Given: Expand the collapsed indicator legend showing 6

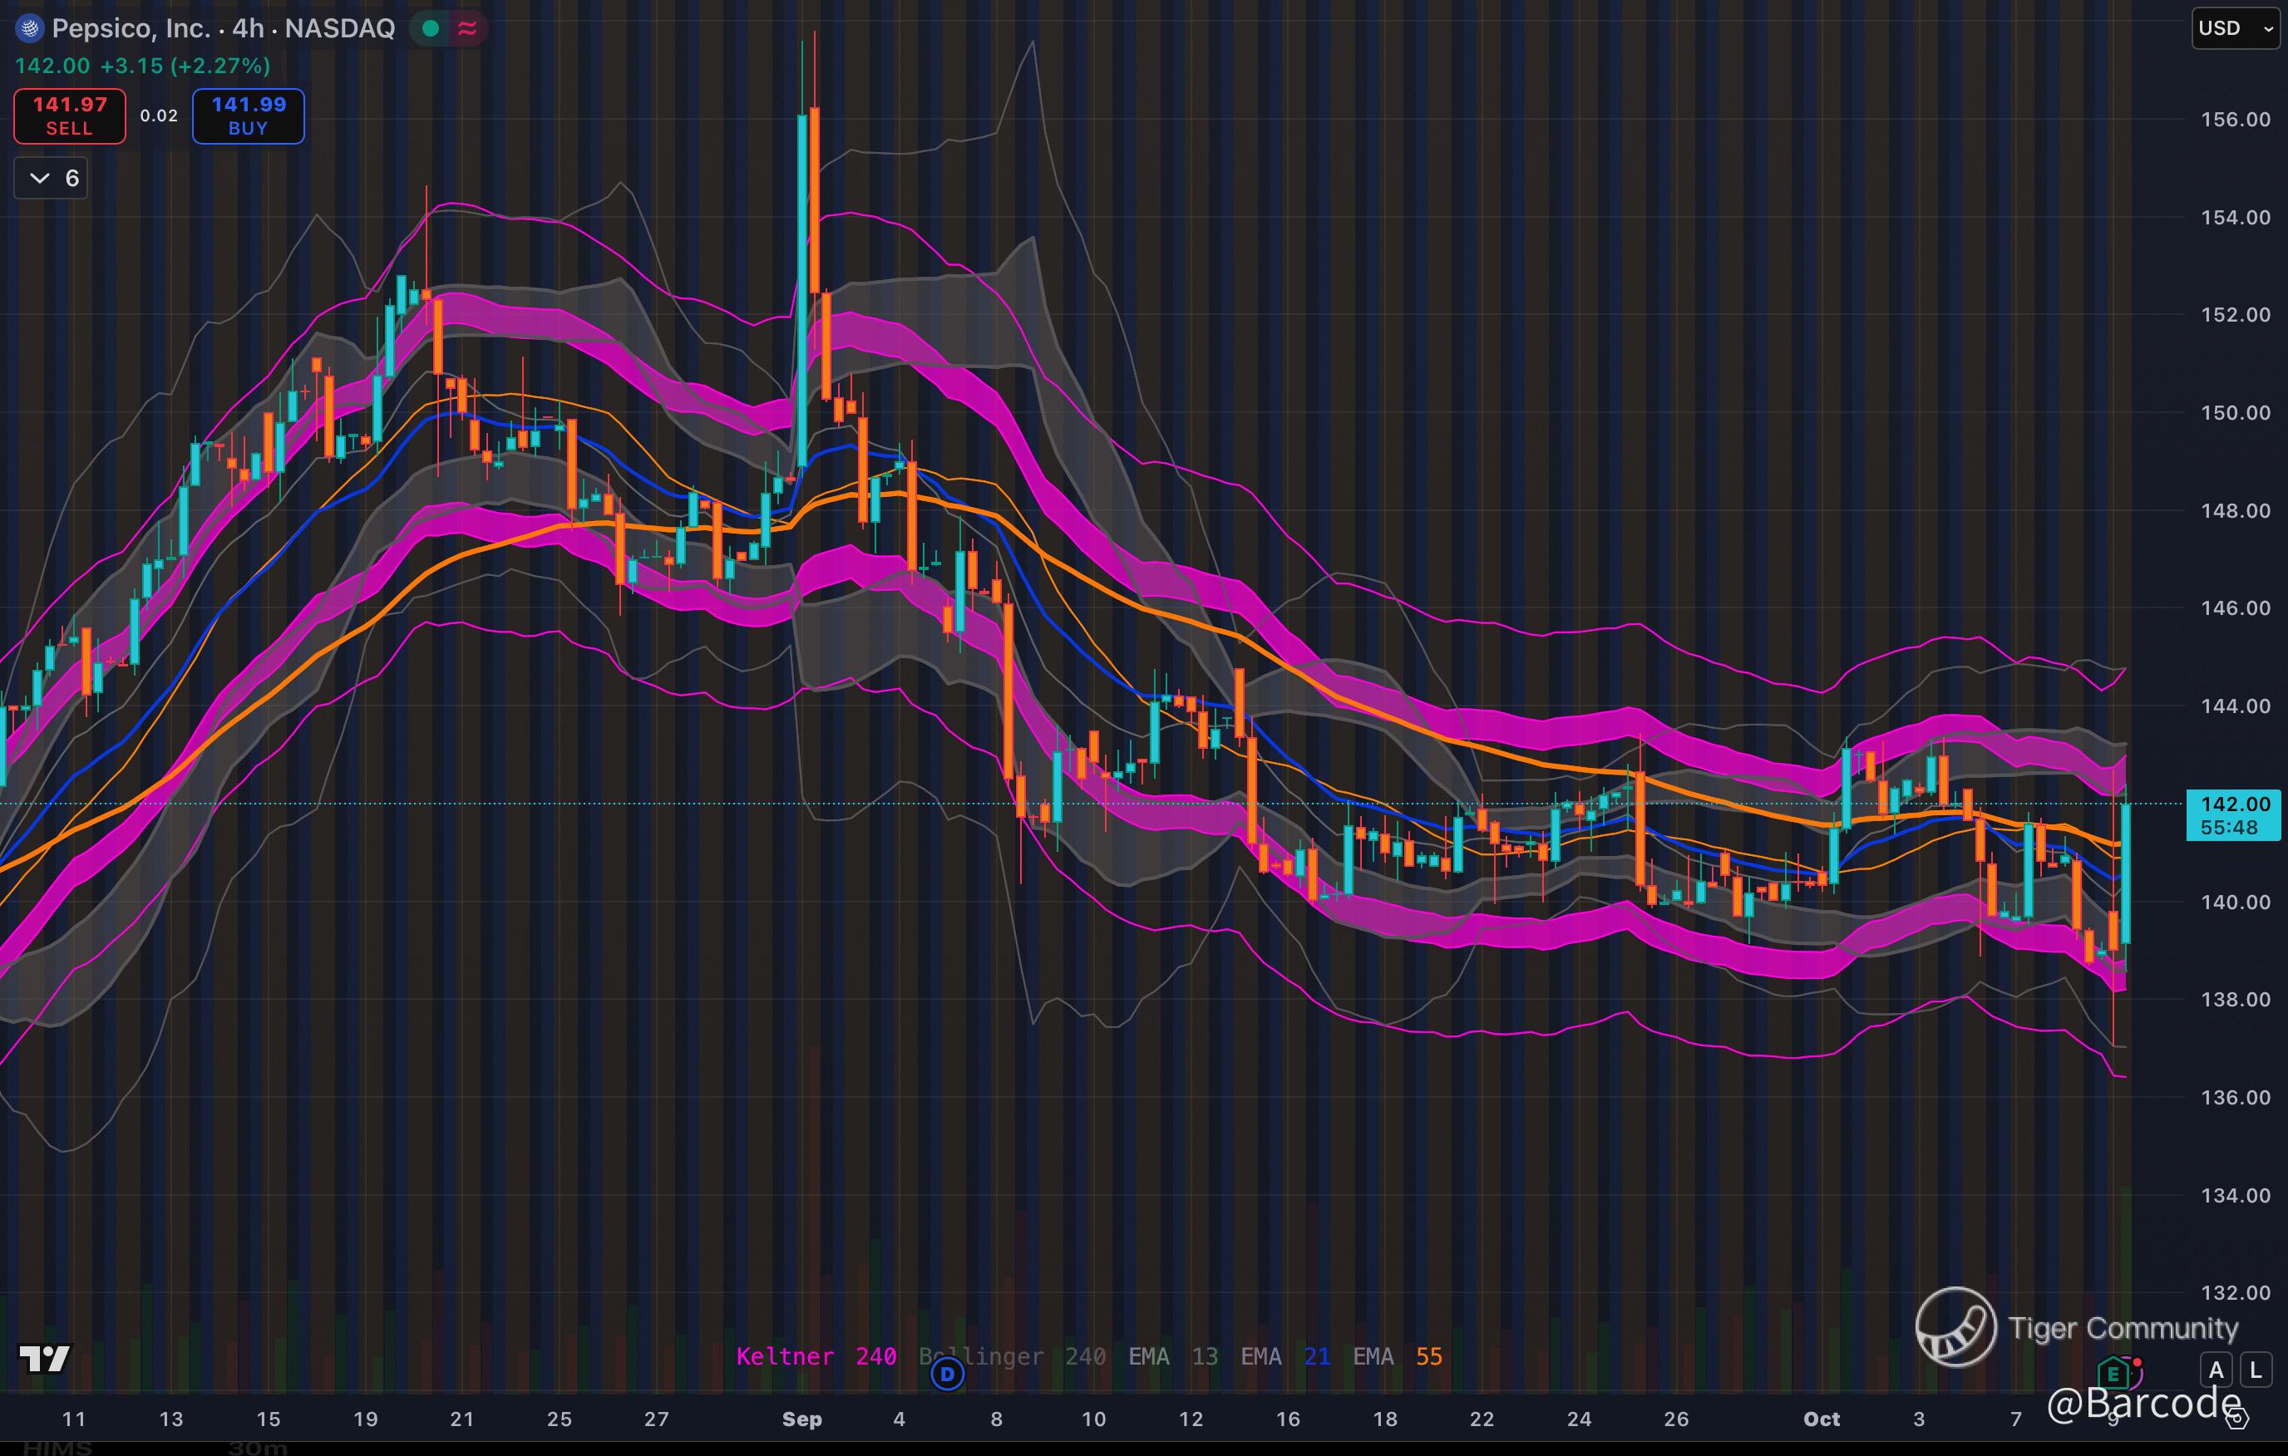Looking at the screenshot, I should click(x=52, y=179).
